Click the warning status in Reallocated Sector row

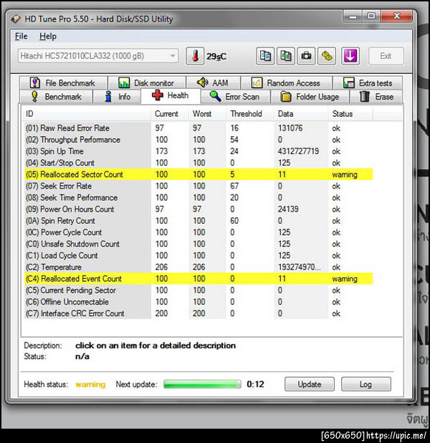click(x=345, y=175)
